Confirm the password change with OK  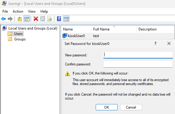107,107
